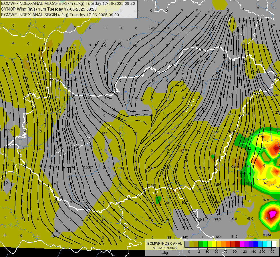Click the white swatch at the legend end

point(274,244)
